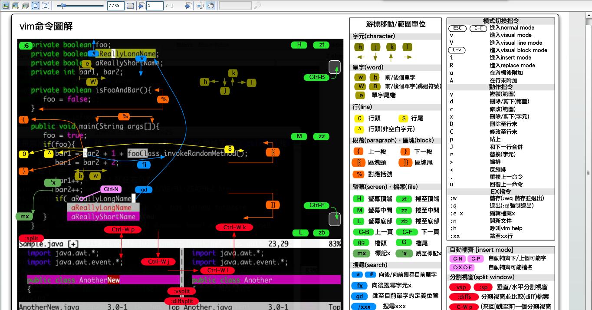Click the 77% zoom value field
This screenshot has height=310, width=592.
point(115,6)
